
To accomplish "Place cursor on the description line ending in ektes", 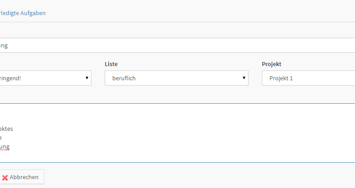I will pyautogui.click(x=7, y=129).
